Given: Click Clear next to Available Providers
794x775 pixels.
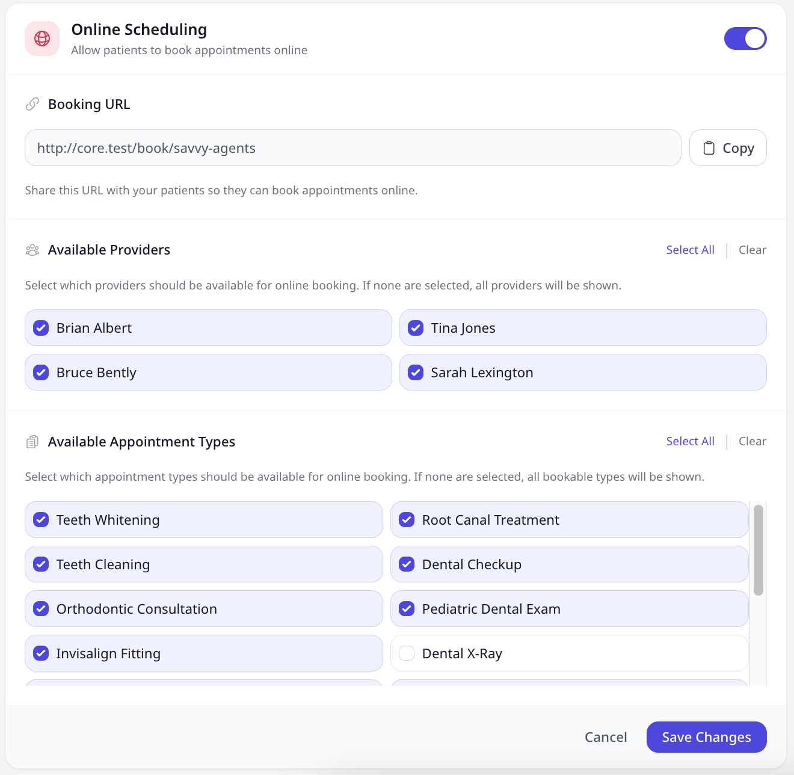Looking at the screenshot, I should click(x=752, y=250).
